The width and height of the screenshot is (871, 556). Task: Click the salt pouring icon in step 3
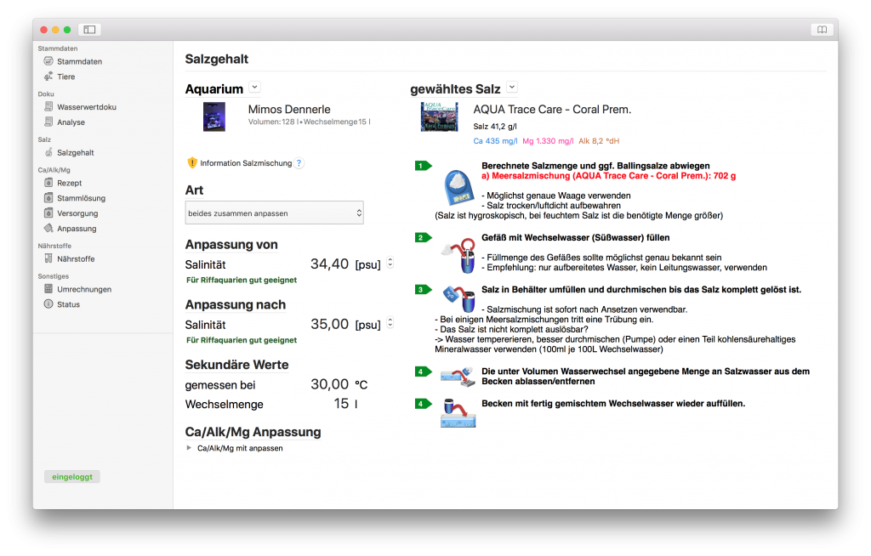coord(458,298)
